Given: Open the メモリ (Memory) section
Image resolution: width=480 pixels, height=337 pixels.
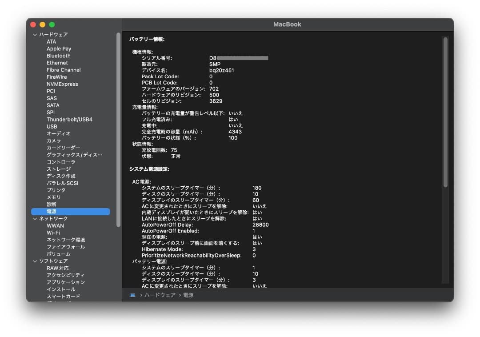Looking at the screenshot, I should [x=53, y=197].
